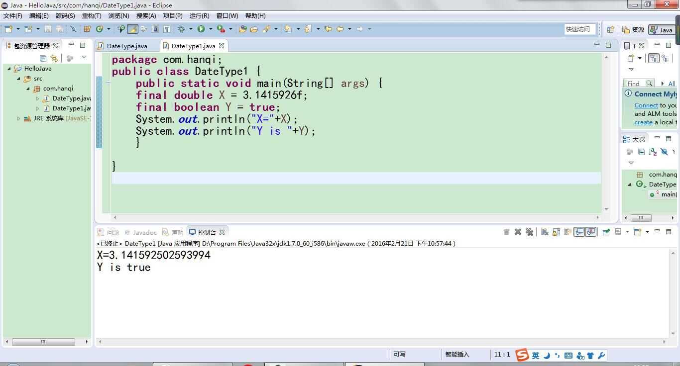Close the DateType1.java editor tab
Image resolution: width=680 pixels, height=366 pixels.
point(222,46)
